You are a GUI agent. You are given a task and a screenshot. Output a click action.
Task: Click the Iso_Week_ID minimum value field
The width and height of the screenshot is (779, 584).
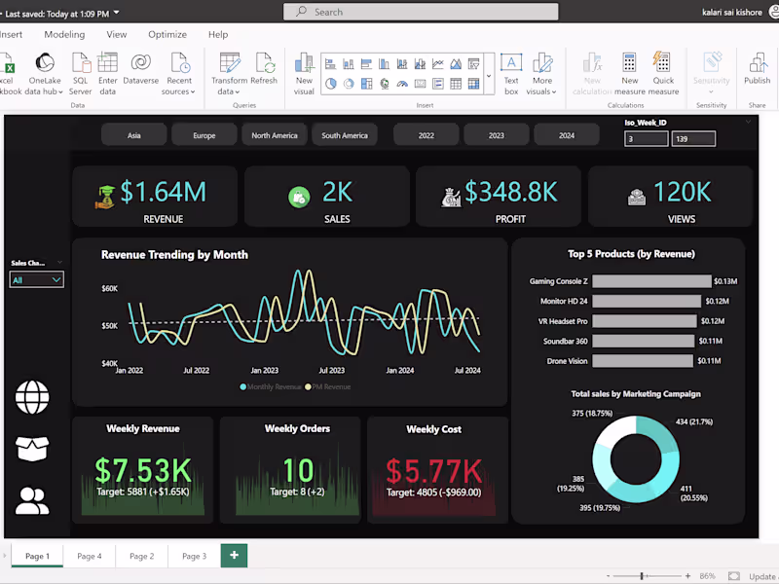click(646, 138)
